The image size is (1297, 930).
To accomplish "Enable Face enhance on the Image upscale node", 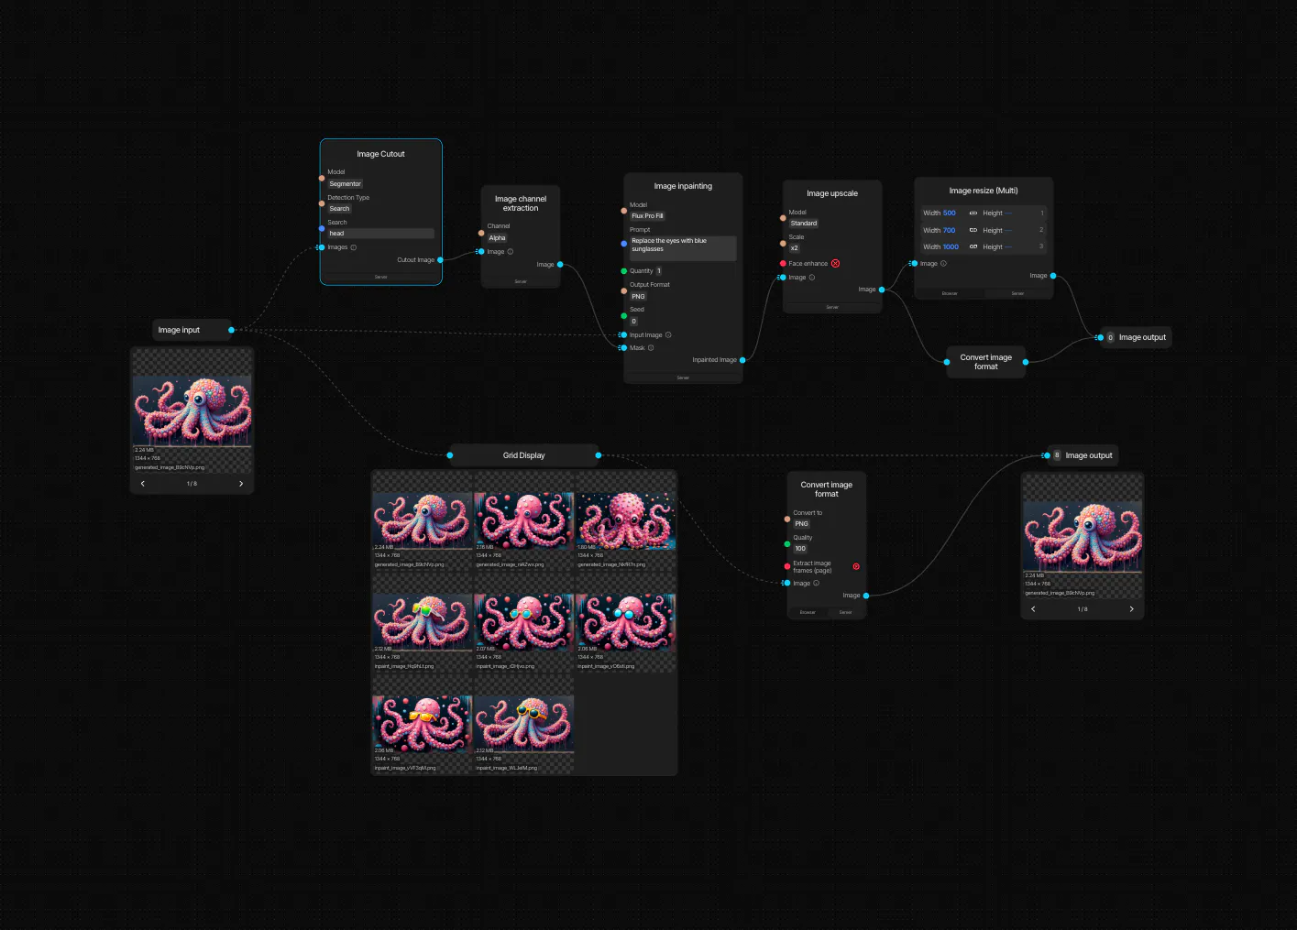I will point(836,263).
